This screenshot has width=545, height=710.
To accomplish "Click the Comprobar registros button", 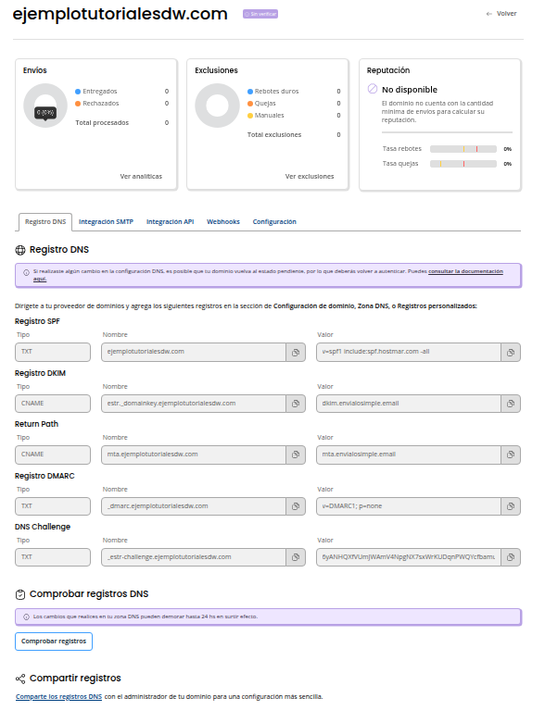I will pos(54,641).
